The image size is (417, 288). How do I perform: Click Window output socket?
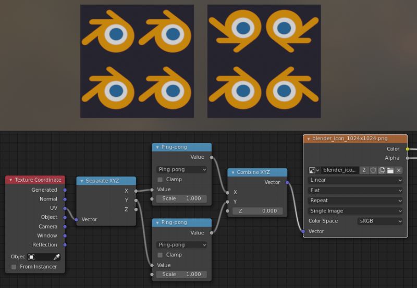tap(65, 236)
